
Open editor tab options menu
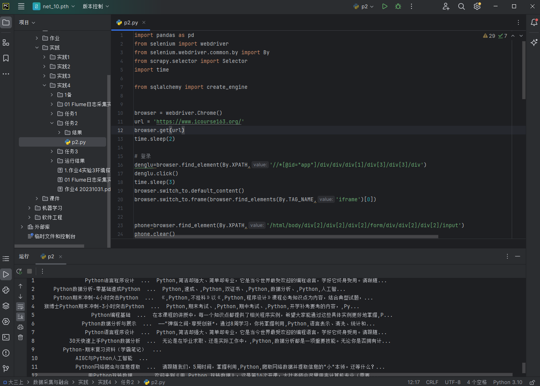(518, 22)
